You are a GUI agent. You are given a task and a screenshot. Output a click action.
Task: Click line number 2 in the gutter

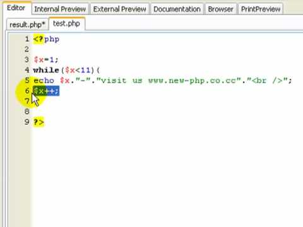click(27, 49)
